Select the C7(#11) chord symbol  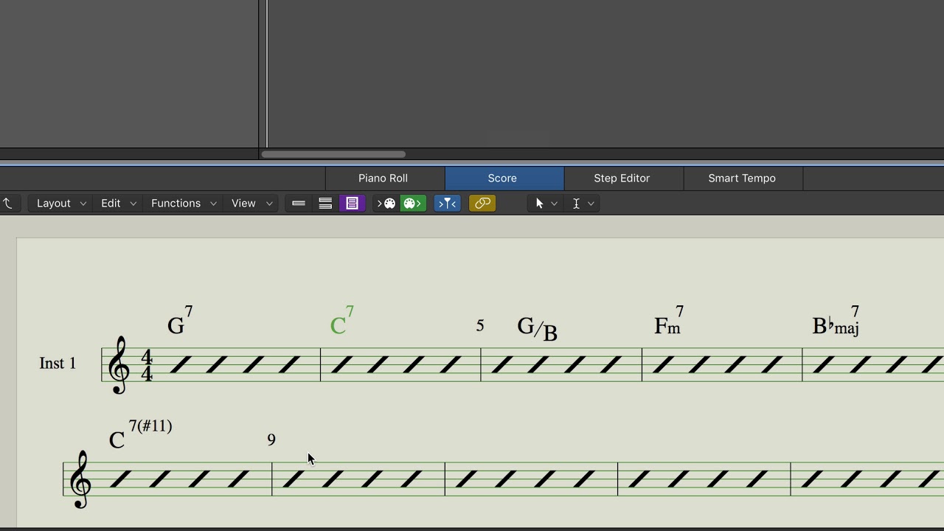click(x=140, y=434)
